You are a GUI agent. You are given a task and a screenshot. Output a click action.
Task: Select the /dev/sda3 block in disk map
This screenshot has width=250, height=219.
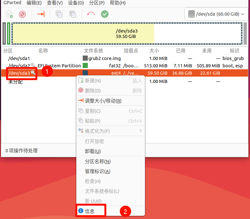127,34
